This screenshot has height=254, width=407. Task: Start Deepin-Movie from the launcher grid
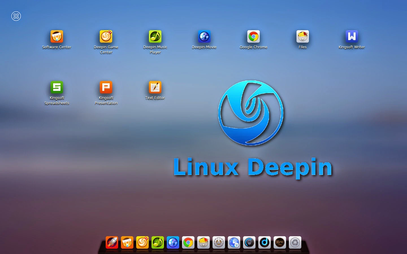click(204, 37)
